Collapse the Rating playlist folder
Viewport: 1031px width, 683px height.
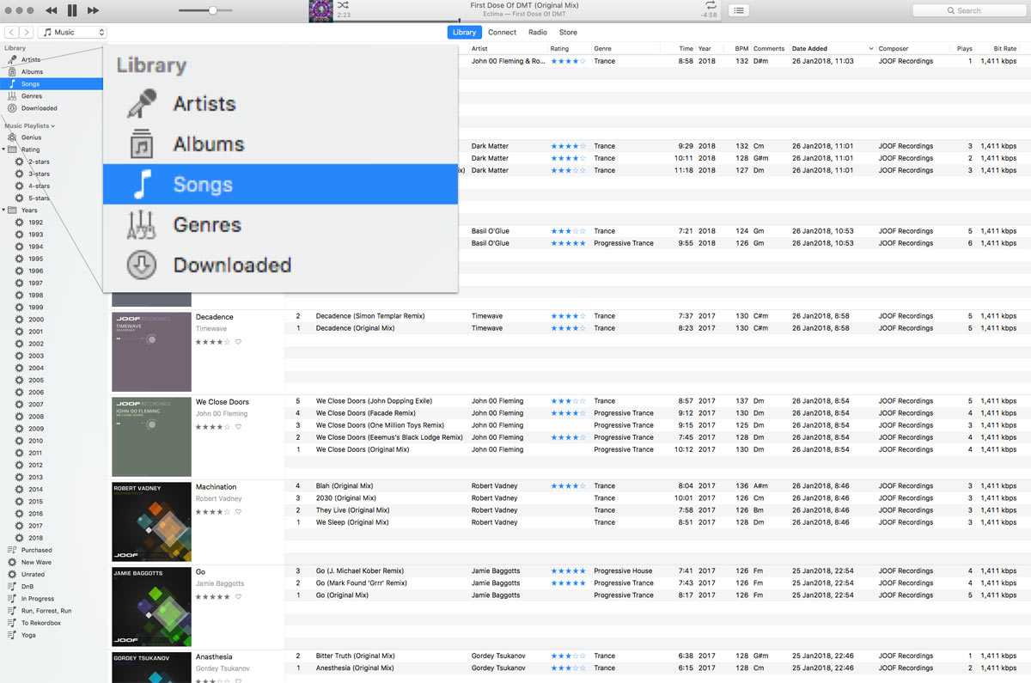[3, 149]
